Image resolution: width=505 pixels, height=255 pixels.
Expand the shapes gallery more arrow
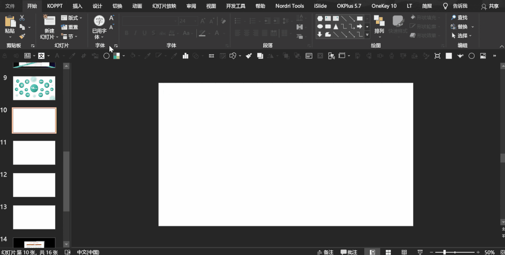367,35
